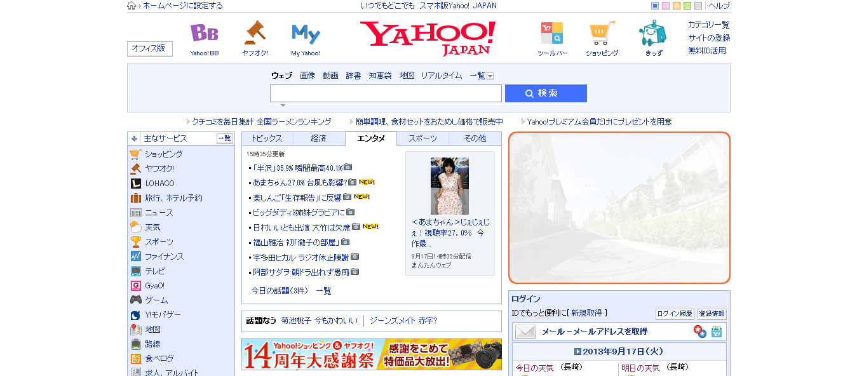Image resolution: width=857 pixels, height=376 pixels.
Task: Select the 動画 search category
Action: pos(330,76)
